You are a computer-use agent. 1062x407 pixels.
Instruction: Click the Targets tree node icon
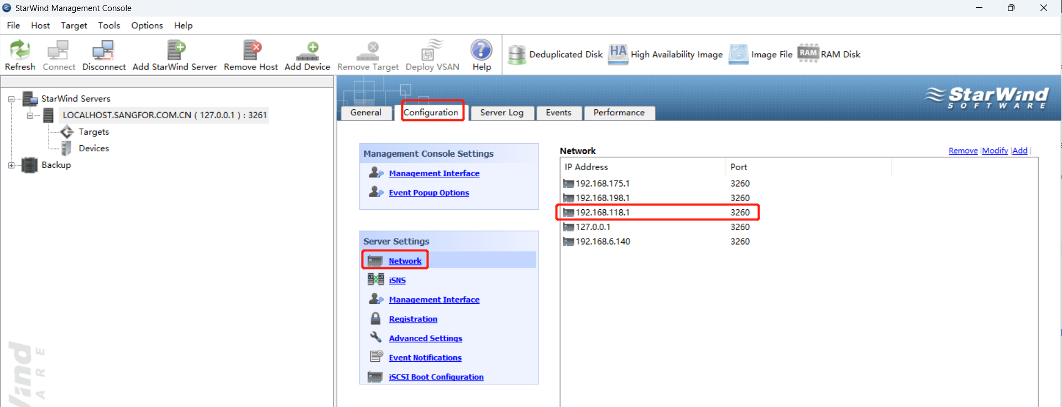click(x=67, y=131)
